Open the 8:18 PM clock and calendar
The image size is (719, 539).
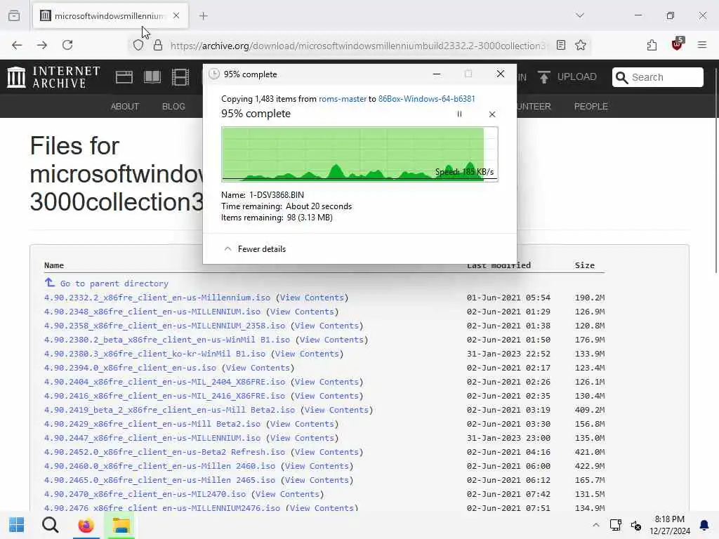point(669,525)
